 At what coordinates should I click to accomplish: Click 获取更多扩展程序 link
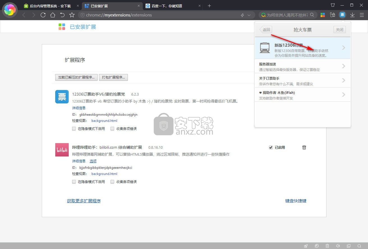pyautogui.click(x=84, y=201)
